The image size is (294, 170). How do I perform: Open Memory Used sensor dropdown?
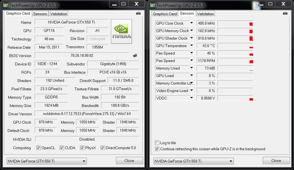191,68
